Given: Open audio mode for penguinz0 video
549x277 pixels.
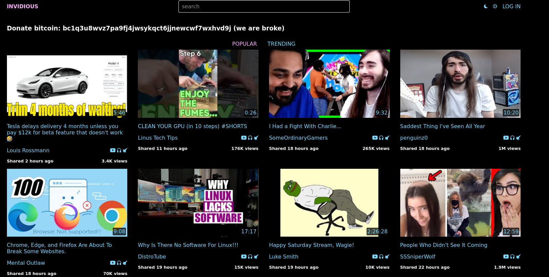Looking at the screenshot, I should click(512, 138).
